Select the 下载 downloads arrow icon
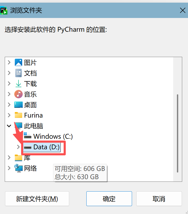 (x=18, y=83)
